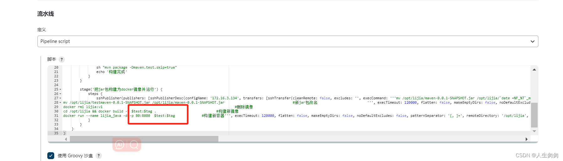The height and width of the screenshot is (161, 563).
Task: Click the vertical scrollbar thumb in editor
Action: tap(534, 115)
